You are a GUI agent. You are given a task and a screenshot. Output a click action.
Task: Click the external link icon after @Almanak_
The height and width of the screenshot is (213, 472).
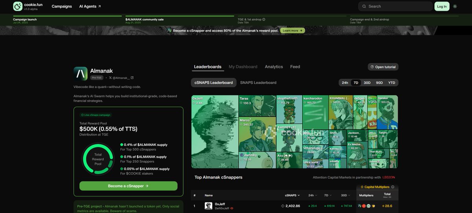[132, 78]
